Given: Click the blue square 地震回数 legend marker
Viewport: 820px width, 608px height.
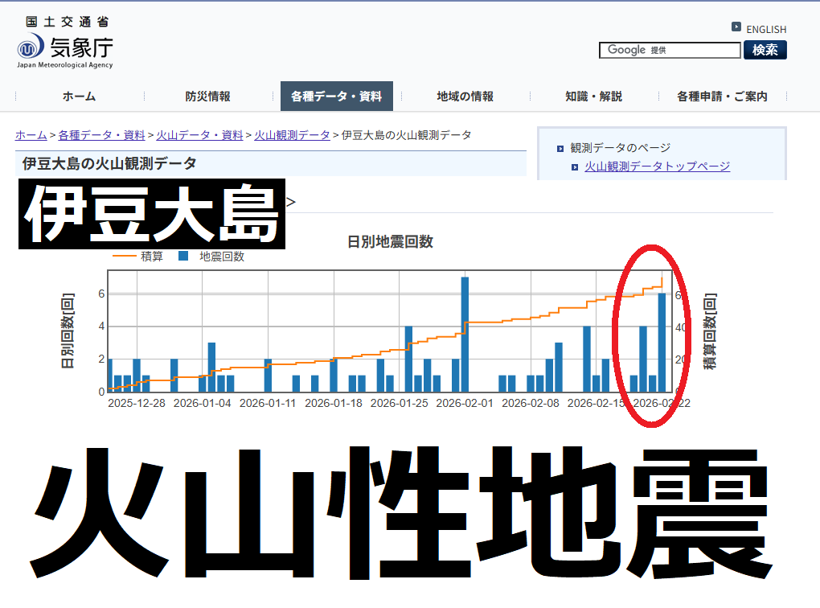Looking at the screenshot, I should click(183, 257).
